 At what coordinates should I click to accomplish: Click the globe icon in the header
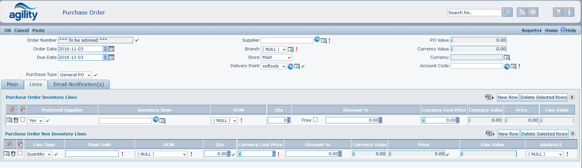click(533, 12)
